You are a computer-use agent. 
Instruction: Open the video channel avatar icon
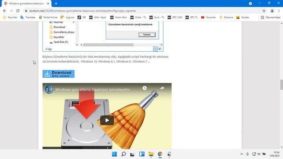pos(49,90)
